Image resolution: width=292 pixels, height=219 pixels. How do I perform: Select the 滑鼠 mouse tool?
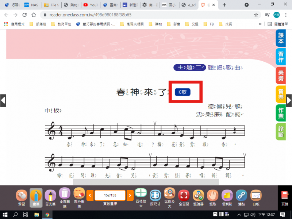(21, 196)
